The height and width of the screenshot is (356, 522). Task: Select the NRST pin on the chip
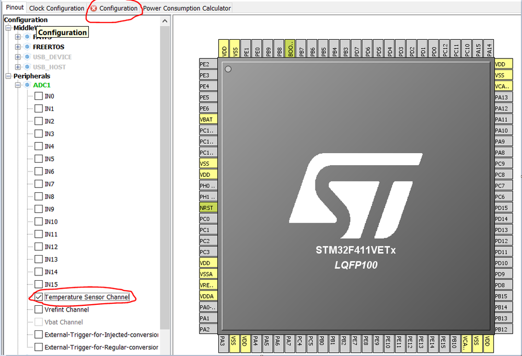pos(208,208)
